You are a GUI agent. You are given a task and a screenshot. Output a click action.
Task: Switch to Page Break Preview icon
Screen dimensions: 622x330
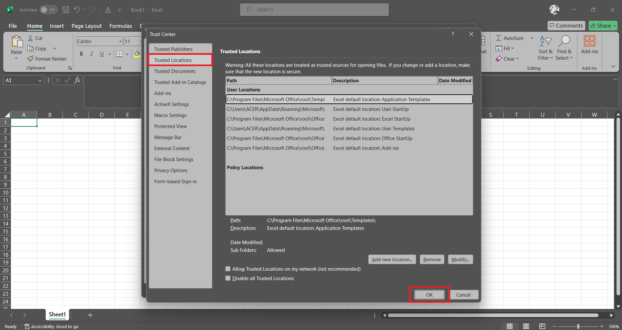pos(542,326)
